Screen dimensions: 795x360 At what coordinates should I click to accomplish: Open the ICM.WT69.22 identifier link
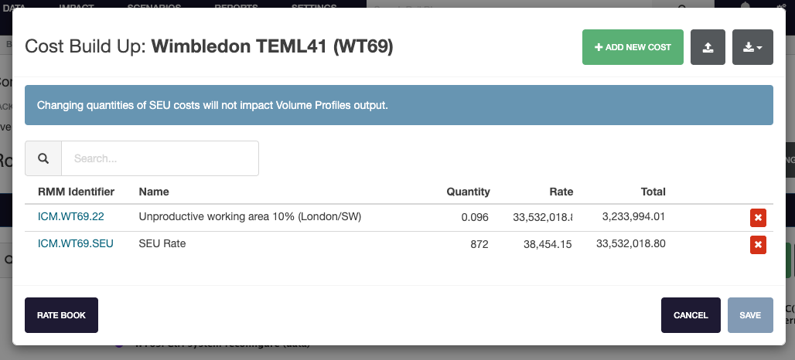[x=70, y=217]
